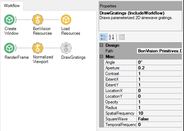This screenshot has width=184, height=131.
Task: Click the BonVision Resources node label
Action: (x=42, y=31)
